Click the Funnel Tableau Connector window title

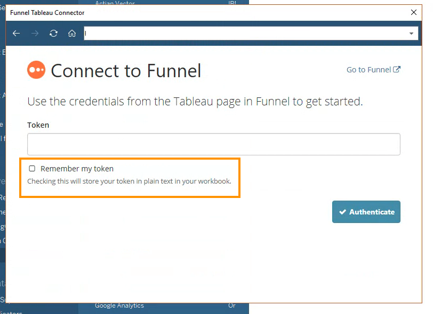point(47,13)
